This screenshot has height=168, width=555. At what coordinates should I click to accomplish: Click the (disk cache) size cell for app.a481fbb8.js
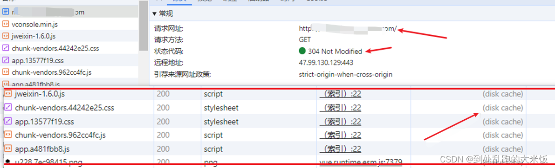click(503, 149)
